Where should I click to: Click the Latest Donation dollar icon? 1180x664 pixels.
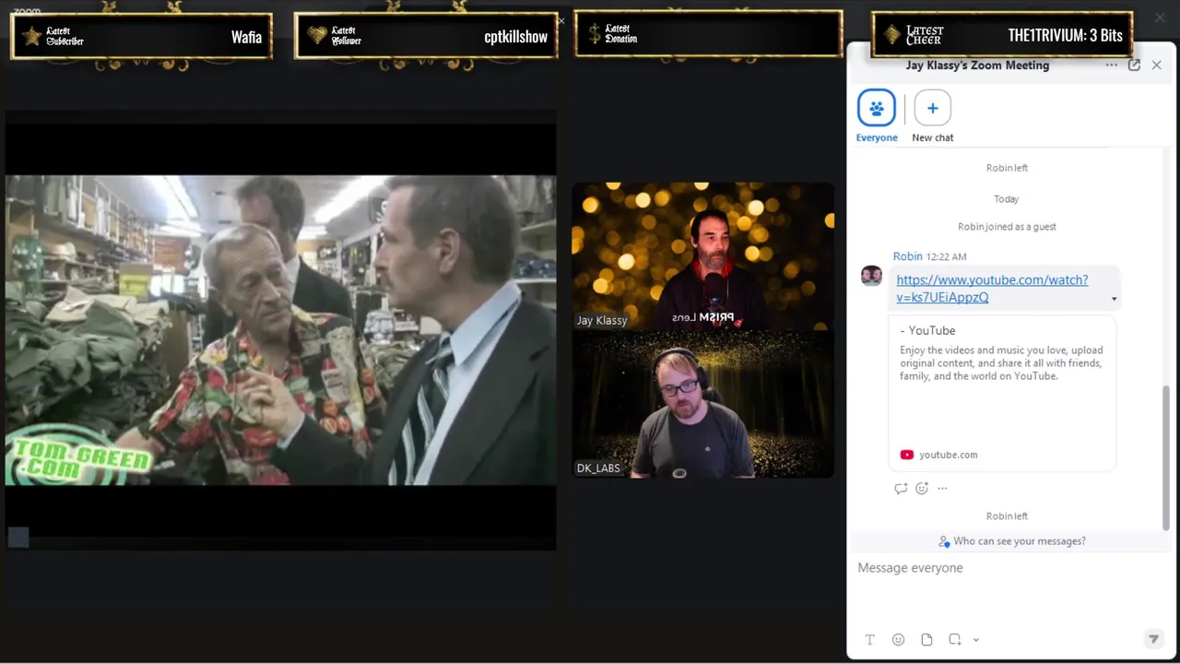(595, 34)
